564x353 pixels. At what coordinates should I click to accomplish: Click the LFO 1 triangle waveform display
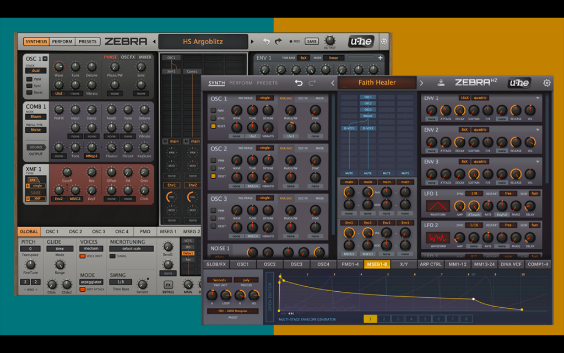coord(438,206)
